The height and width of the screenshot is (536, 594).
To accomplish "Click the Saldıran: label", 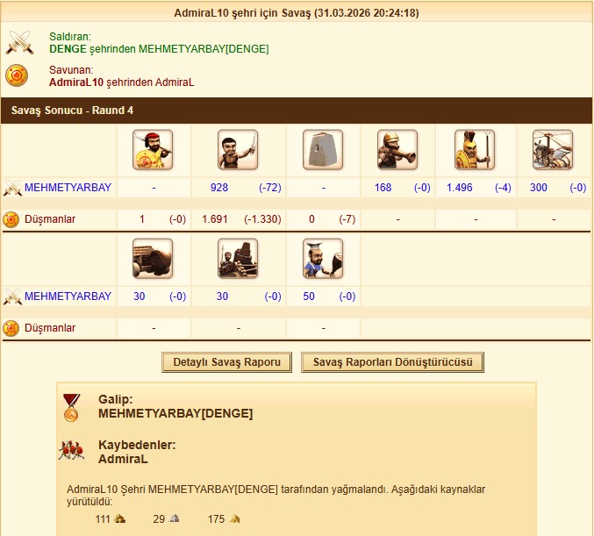I will tap(70, 36).
